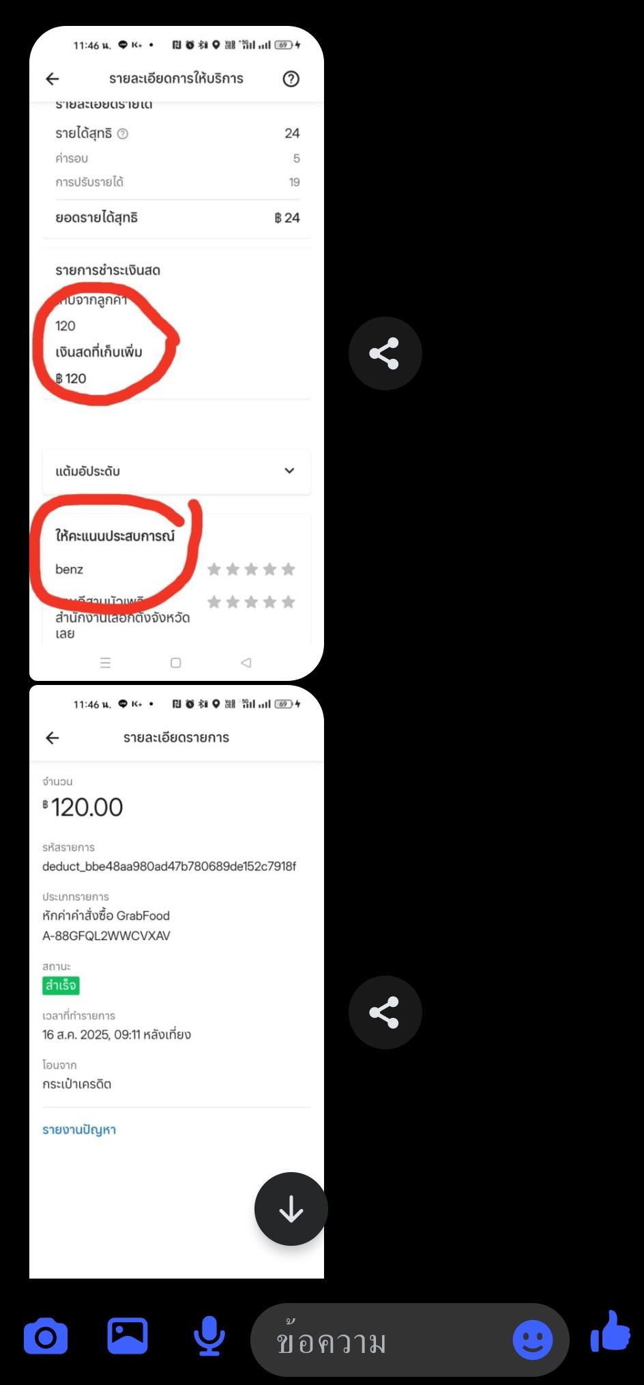This screenshot has width=644, height=1385.
Task: Go back from รายละเอียดรายการ screen
Action: 53,738
